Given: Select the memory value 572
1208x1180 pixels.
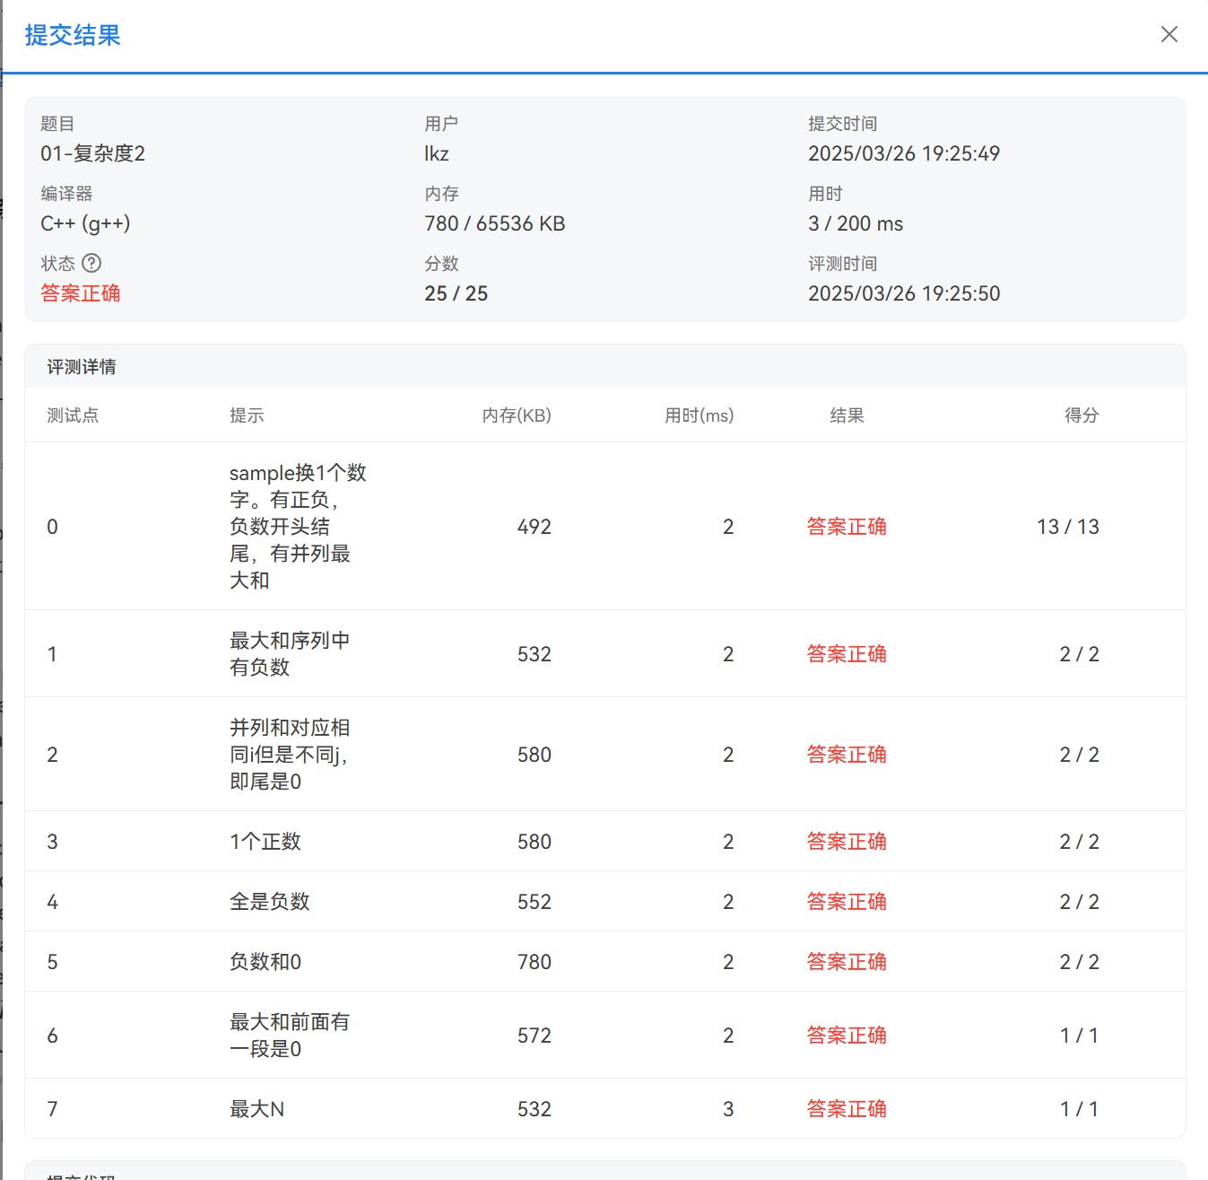Looking at the screenshot, I should (x=534, y=1036).
